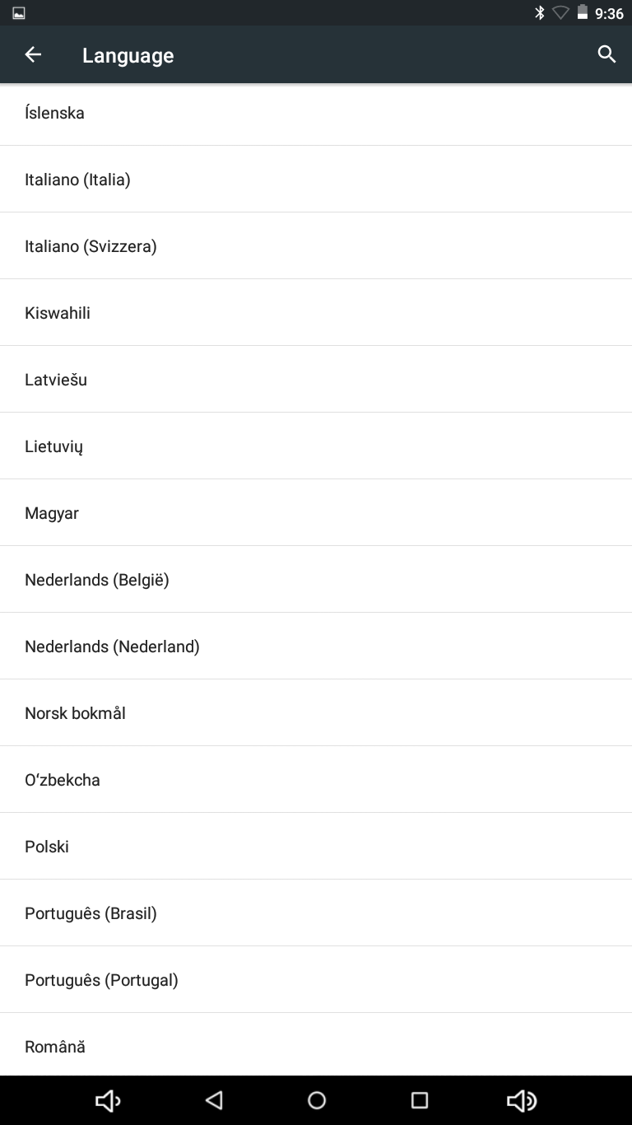
Task: Open recent apps with square icon
Action: point(420,1100)
